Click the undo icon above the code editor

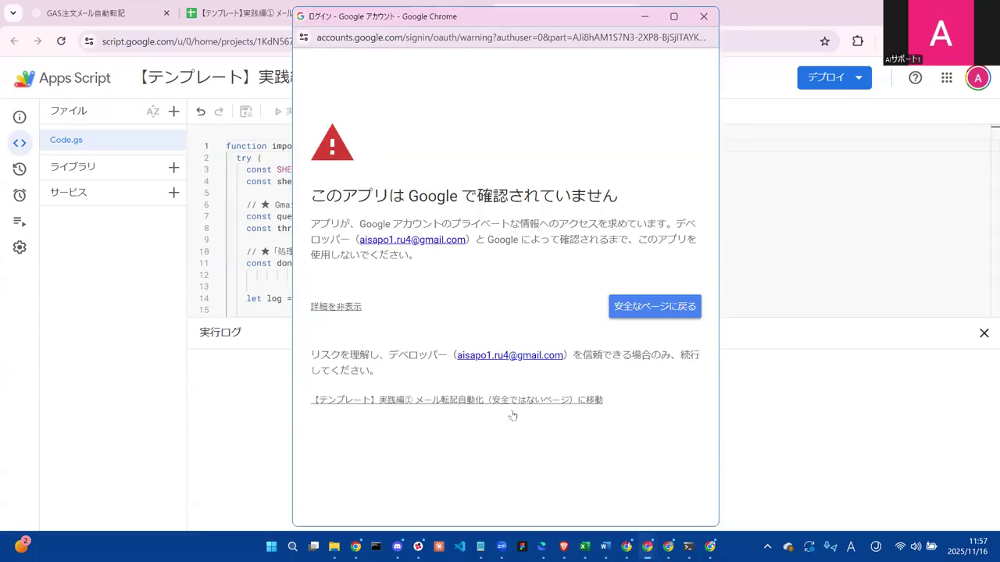201,111
